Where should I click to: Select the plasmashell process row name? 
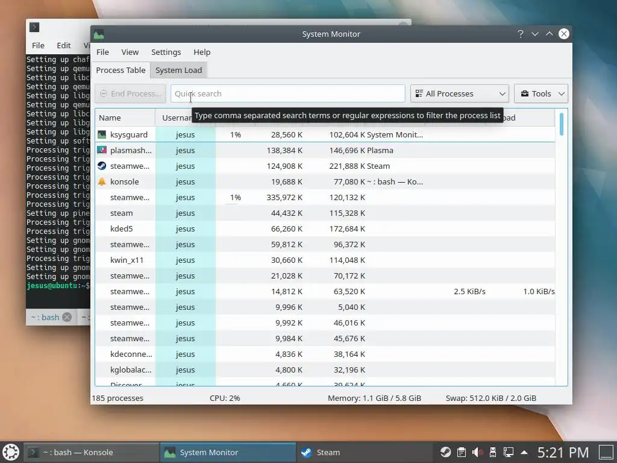point(131,150)
